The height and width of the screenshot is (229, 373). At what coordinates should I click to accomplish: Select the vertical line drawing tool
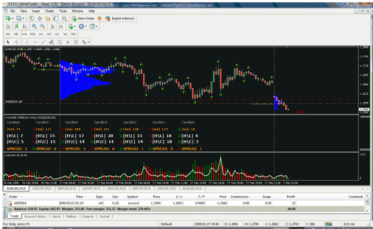click(27, 42)
